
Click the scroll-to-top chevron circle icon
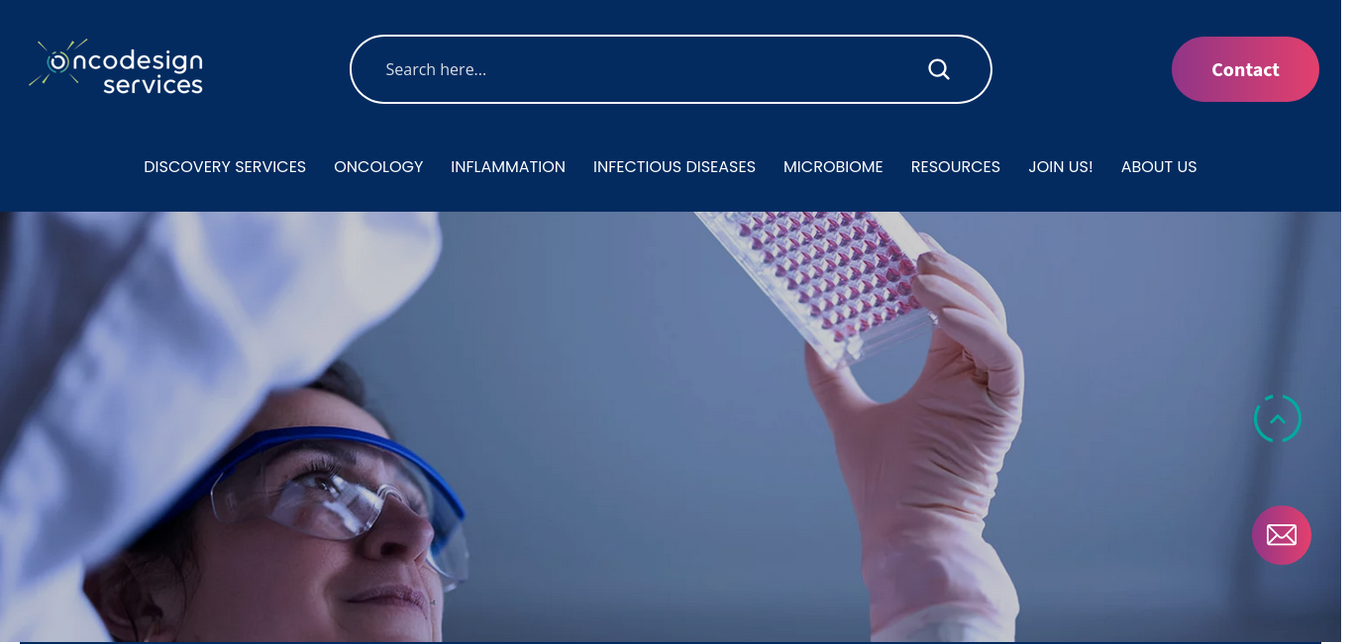click(1278, 418)
